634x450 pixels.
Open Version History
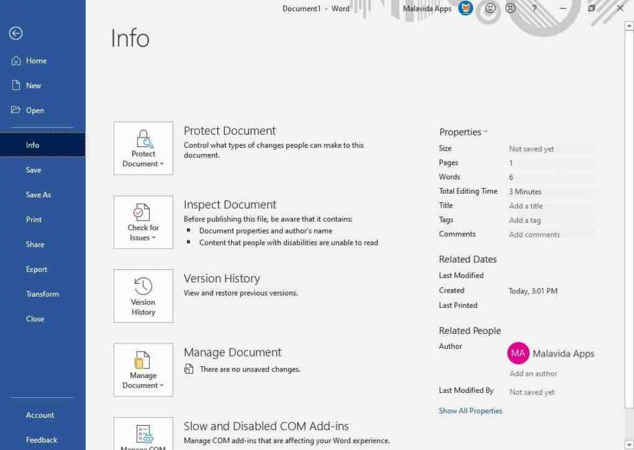[x=142, y=295]
